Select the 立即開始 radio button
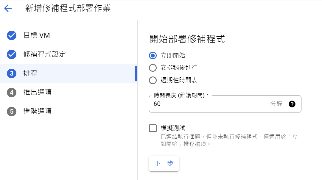Viewport: 322px width, 180px height. point(153,55)
